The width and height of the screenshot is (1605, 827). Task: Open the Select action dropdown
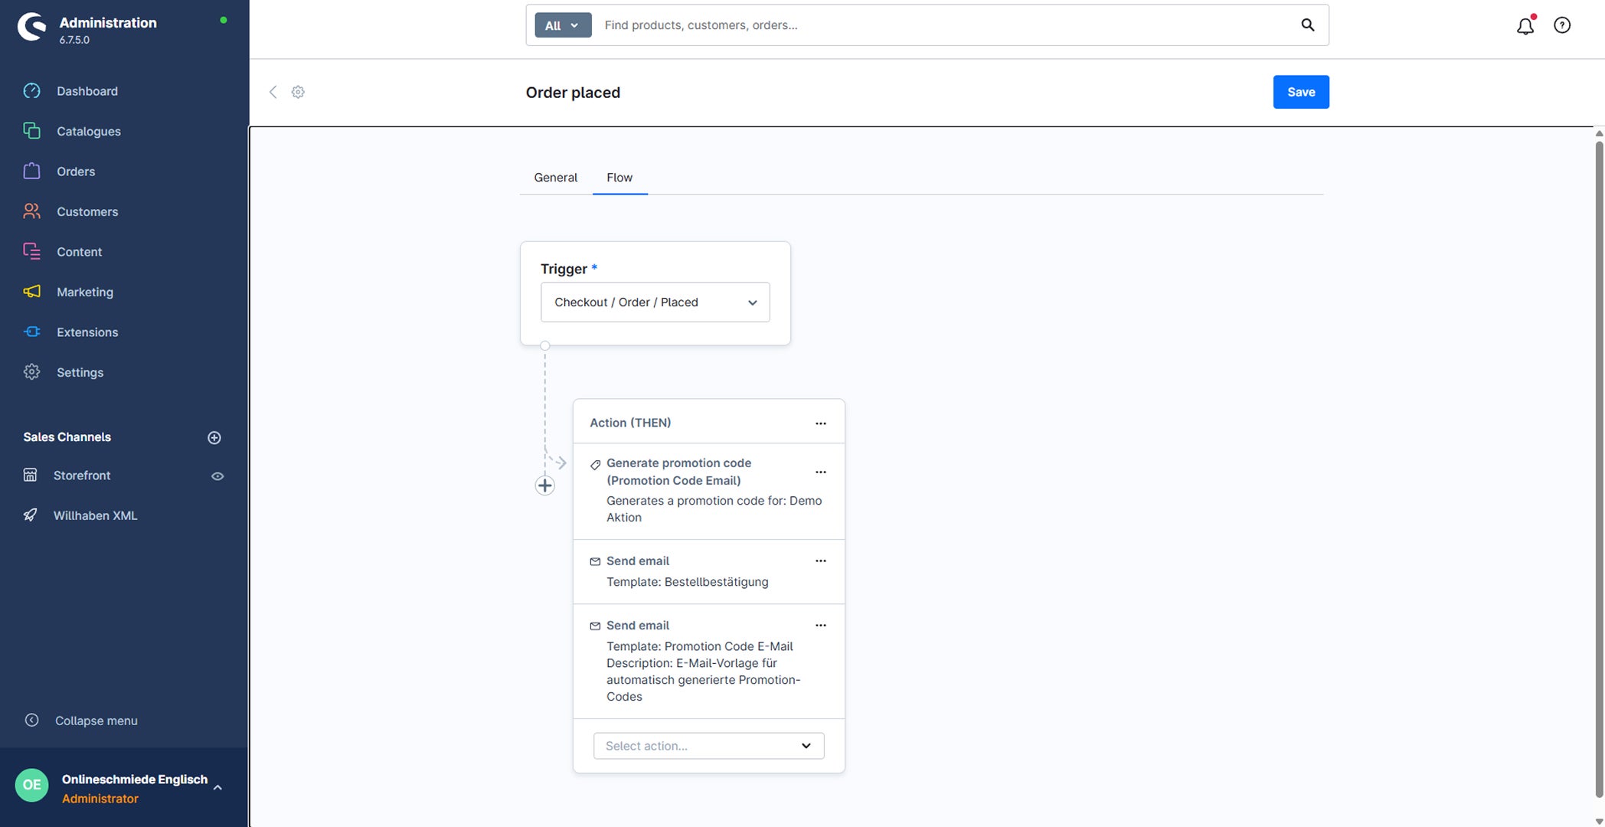709,746
